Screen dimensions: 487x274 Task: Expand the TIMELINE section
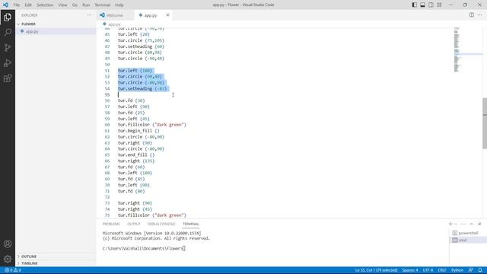pyautogui.click(x=29, y=263)
